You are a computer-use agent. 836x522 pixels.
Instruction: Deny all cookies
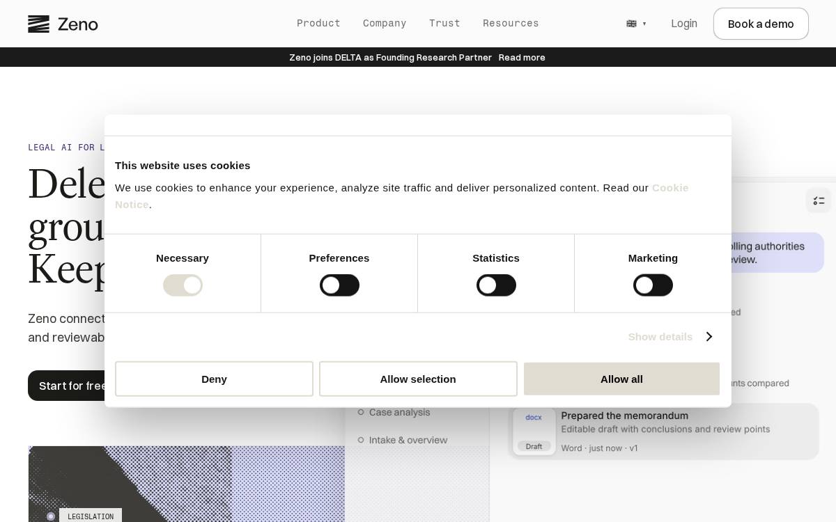[x=214, y=379]
